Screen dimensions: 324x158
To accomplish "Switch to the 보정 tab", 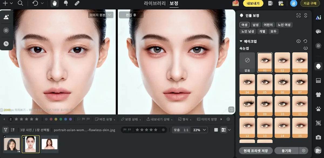I will pos(174,3).
